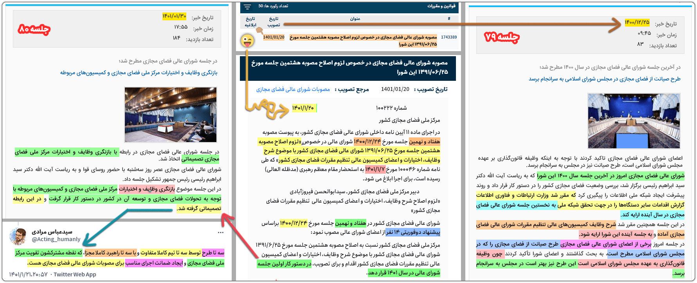This screenshot has width=697, height=283.
Task: Sort by عنوان column header
Action: point(355,19)
